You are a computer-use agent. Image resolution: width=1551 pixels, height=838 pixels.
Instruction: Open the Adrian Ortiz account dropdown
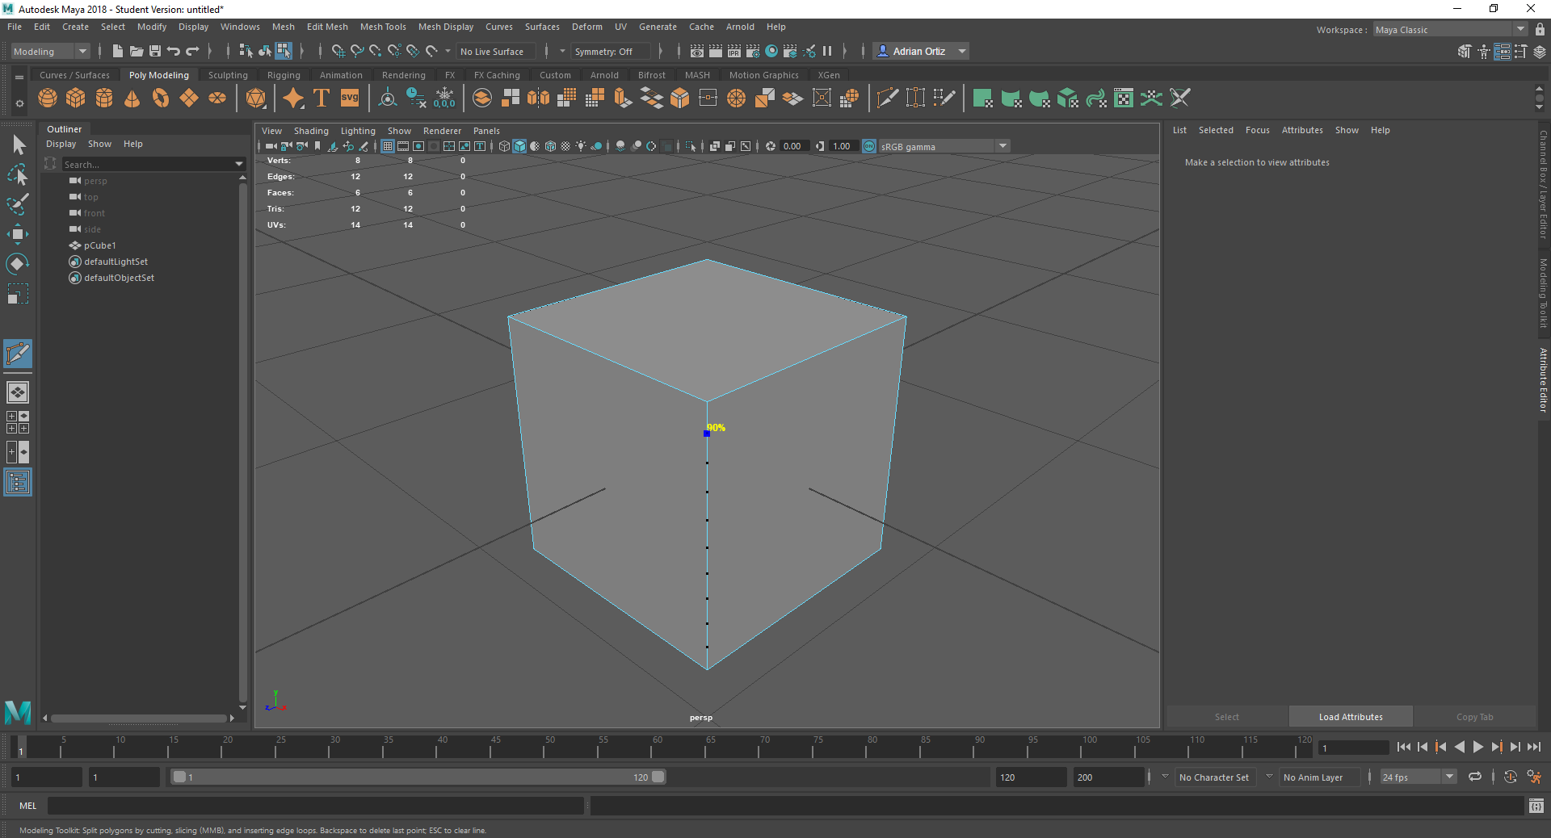(x=921, y=51)
